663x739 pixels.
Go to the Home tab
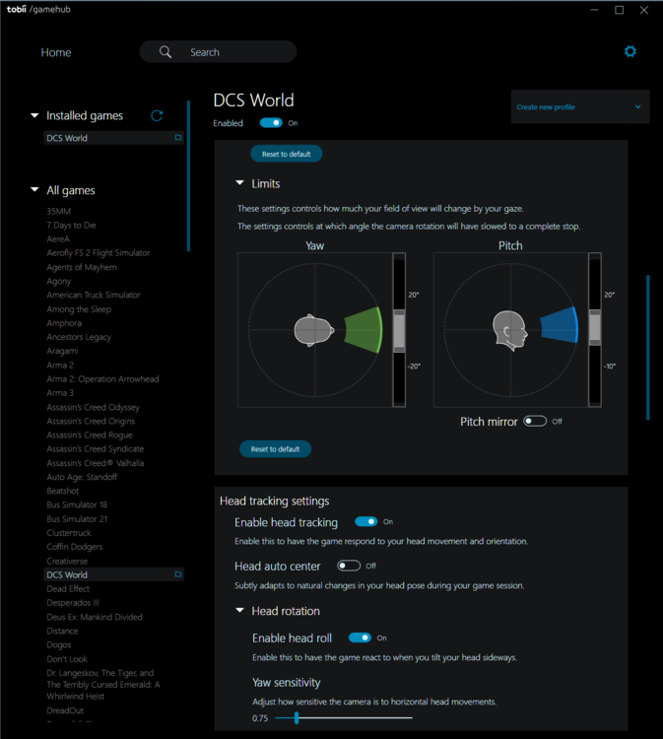tap(56, 52)
